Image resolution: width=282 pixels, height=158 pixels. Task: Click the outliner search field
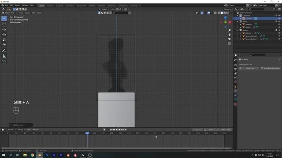(x=256, y=9)
